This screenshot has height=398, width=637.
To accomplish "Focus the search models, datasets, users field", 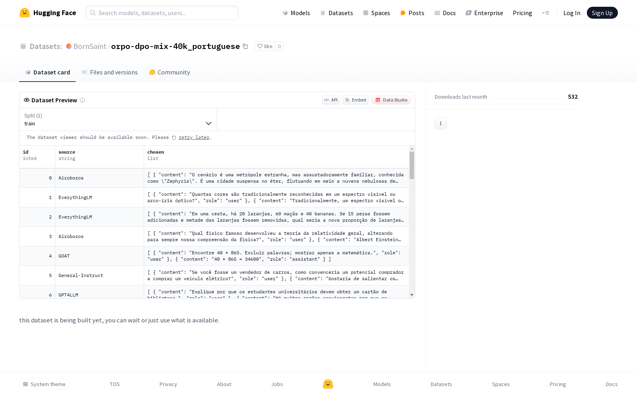I will point(162,13).
